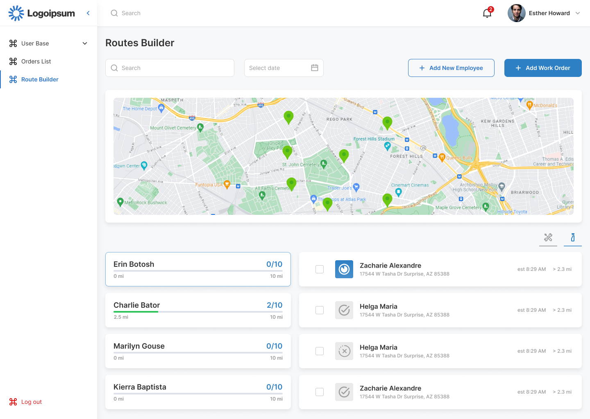Click the calendar icon in date field
Screen dimensions: 590x419
(x=314, y=68)
